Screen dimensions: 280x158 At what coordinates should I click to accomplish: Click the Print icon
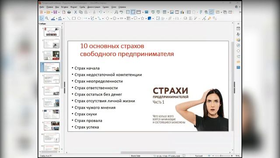tap(69, 12)
